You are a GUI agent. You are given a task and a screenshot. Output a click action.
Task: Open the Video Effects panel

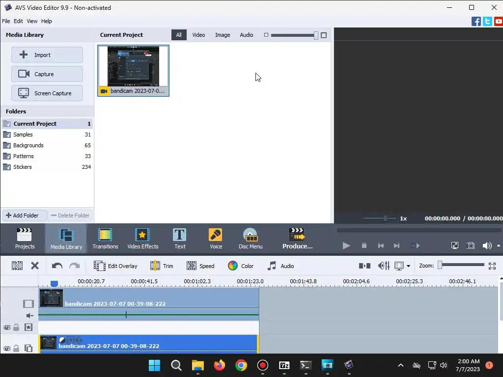143,239
